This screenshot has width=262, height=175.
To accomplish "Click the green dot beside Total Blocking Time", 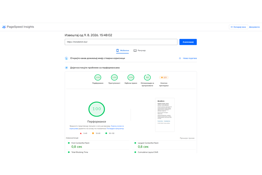I will coord(69,152).
